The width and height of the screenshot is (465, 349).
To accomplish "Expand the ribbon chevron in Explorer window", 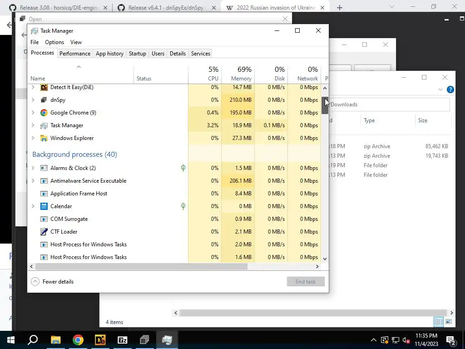I will click(440, 90).
